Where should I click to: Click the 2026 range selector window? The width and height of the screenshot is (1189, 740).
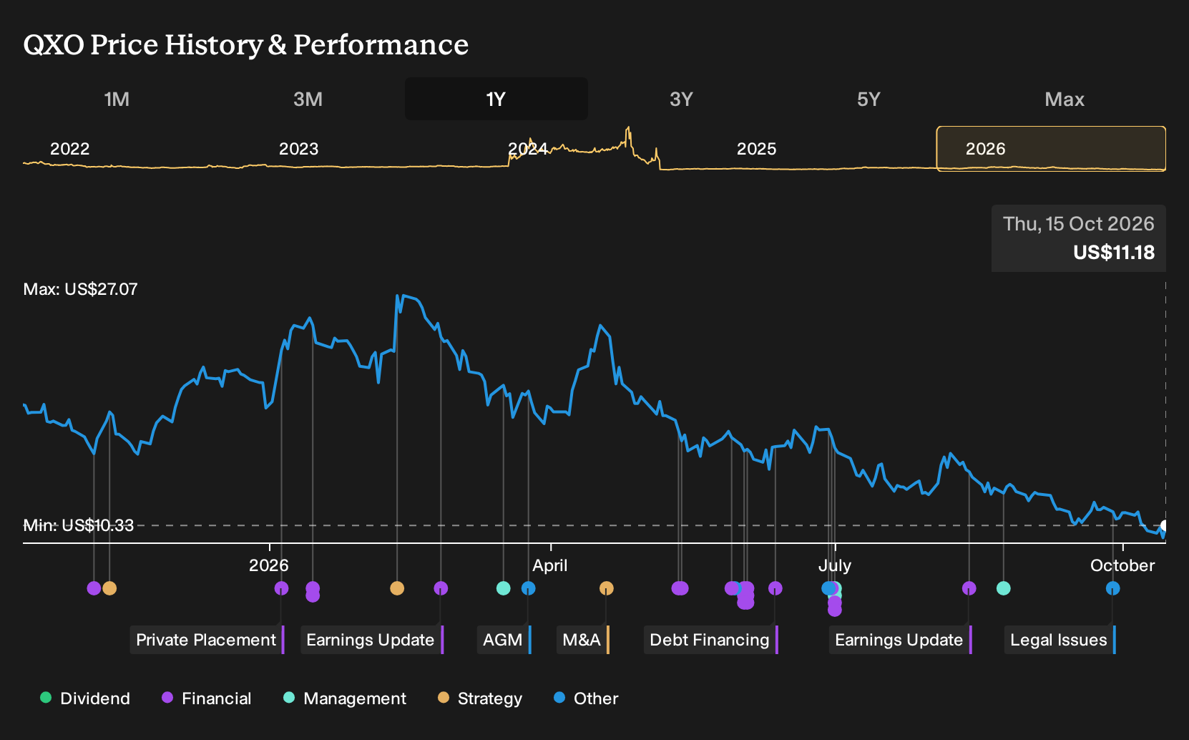click(x=1051, y=149)
